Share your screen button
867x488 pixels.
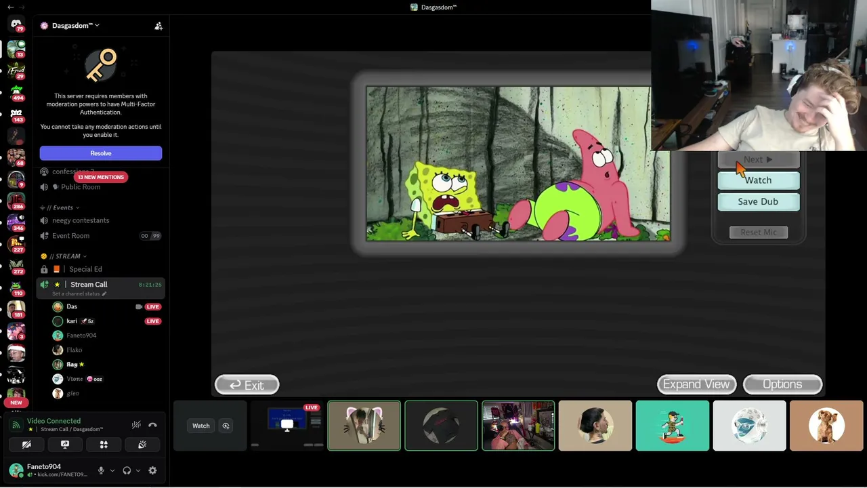(65, 445)
